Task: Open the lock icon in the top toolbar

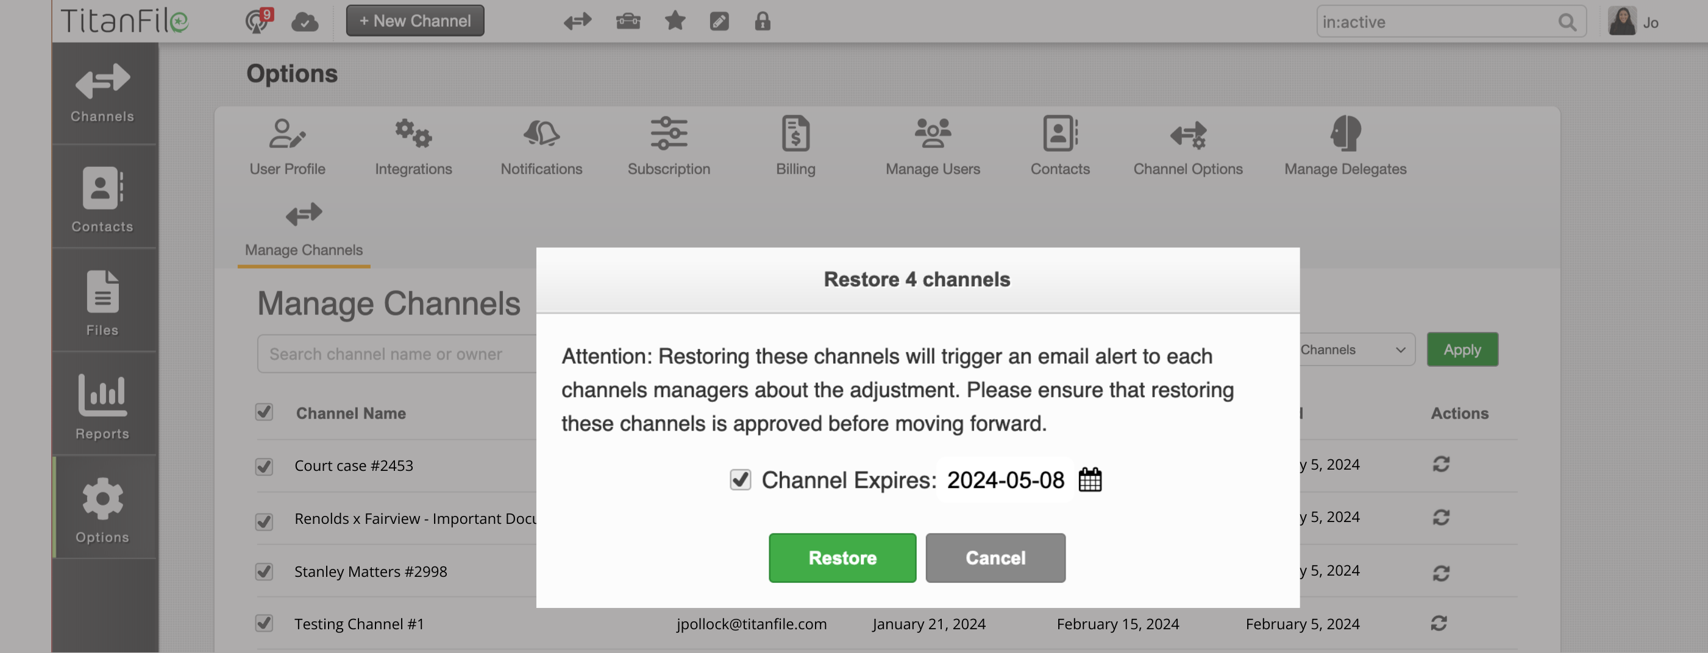Action: click(x=762, y=21)
